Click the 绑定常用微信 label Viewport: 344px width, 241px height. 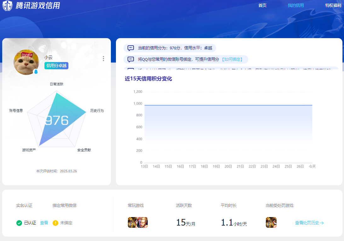pos(65,205)
